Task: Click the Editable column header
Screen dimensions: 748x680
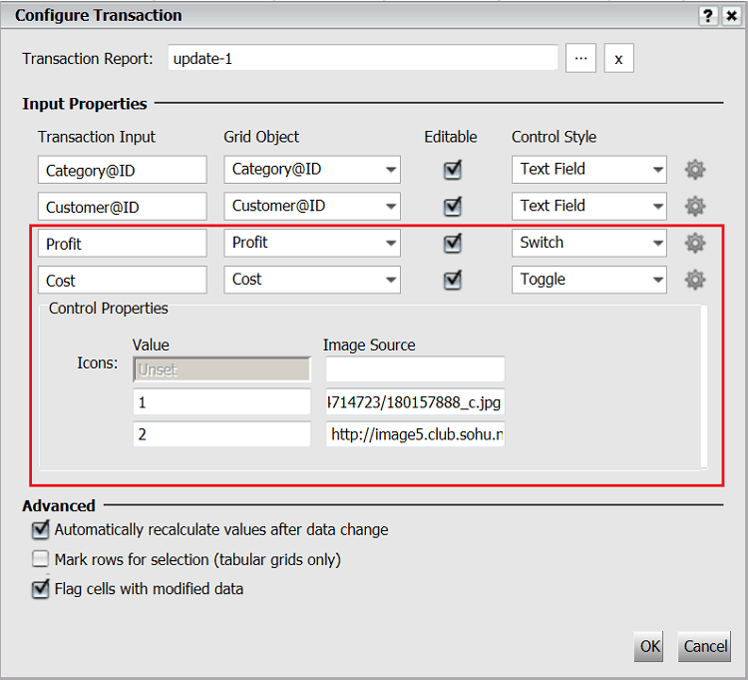Action: pyautogui.click(x=451, y=137)
